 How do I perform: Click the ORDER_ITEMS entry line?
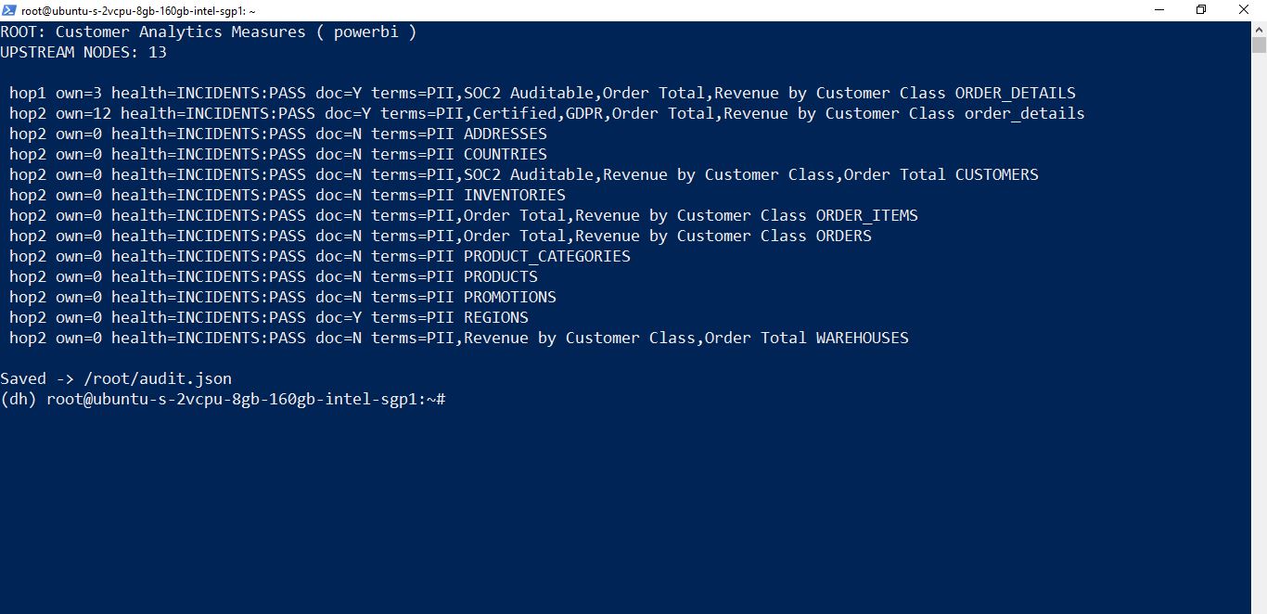coord(464,215)
